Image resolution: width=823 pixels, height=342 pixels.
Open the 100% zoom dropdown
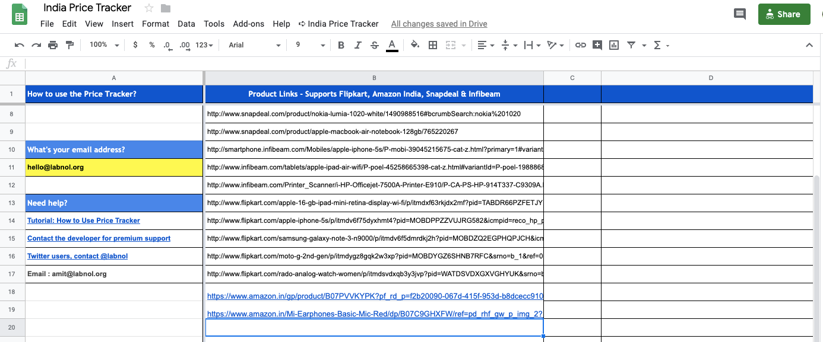(104, 45)
